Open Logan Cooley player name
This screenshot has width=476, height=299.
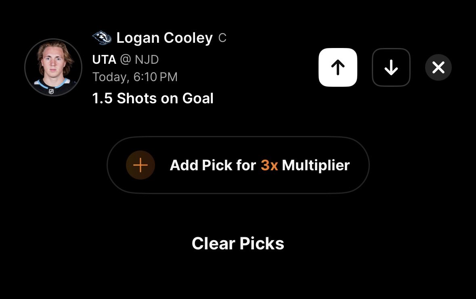(x=165, y=38)
